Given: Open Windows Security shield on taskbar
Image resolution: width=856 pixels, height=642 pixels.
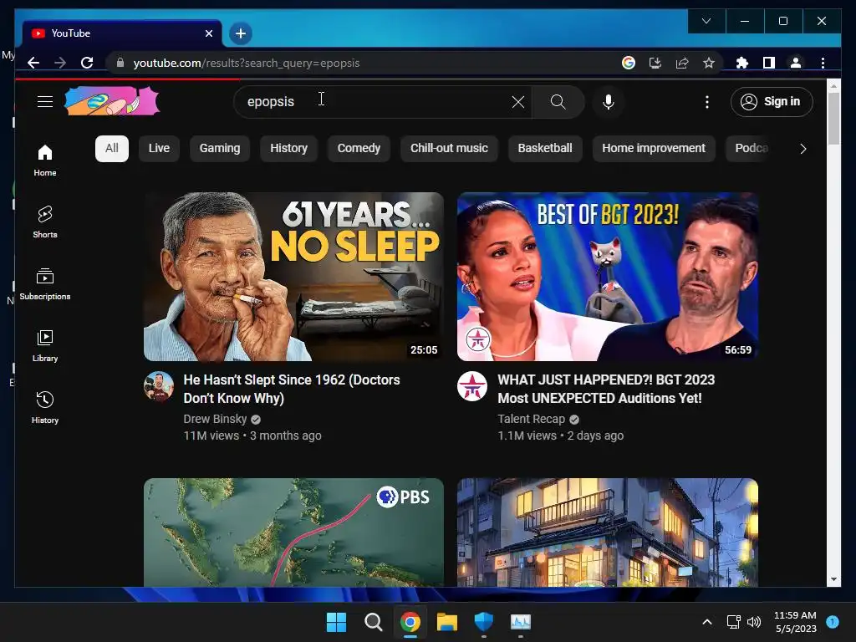Looking at the screenshot, I should [484, 622].
